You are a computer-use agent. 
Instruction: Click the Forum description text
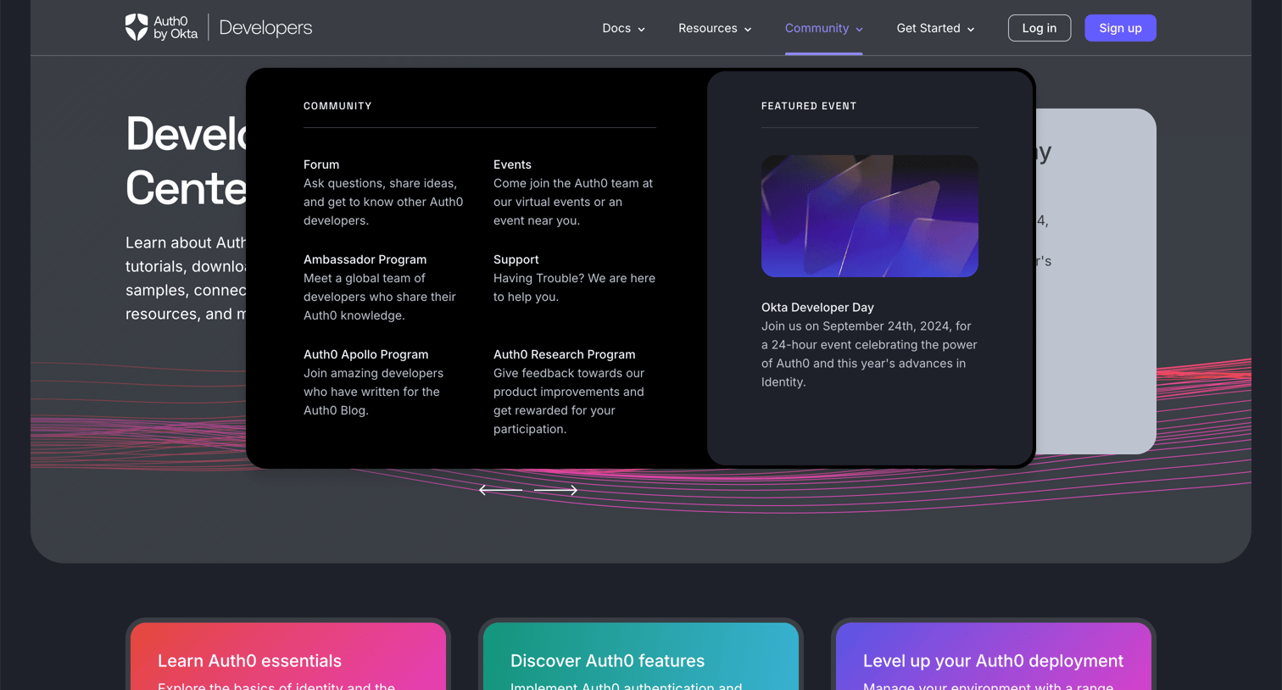tap(383, 202)
